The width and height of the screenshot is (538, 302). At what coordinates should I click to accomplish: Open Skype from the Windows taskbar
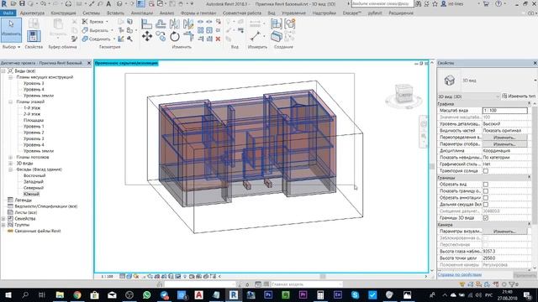click(355, 294)
